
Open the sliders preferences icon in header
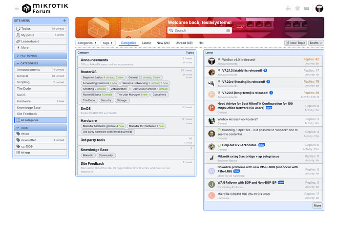point(288,8)
